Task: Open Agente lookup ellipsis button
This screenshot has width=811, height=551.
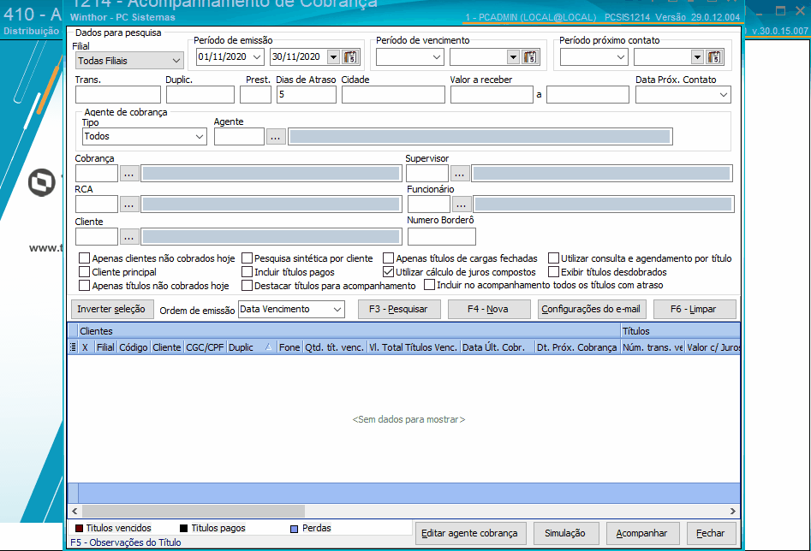Action: pos(276,137)
